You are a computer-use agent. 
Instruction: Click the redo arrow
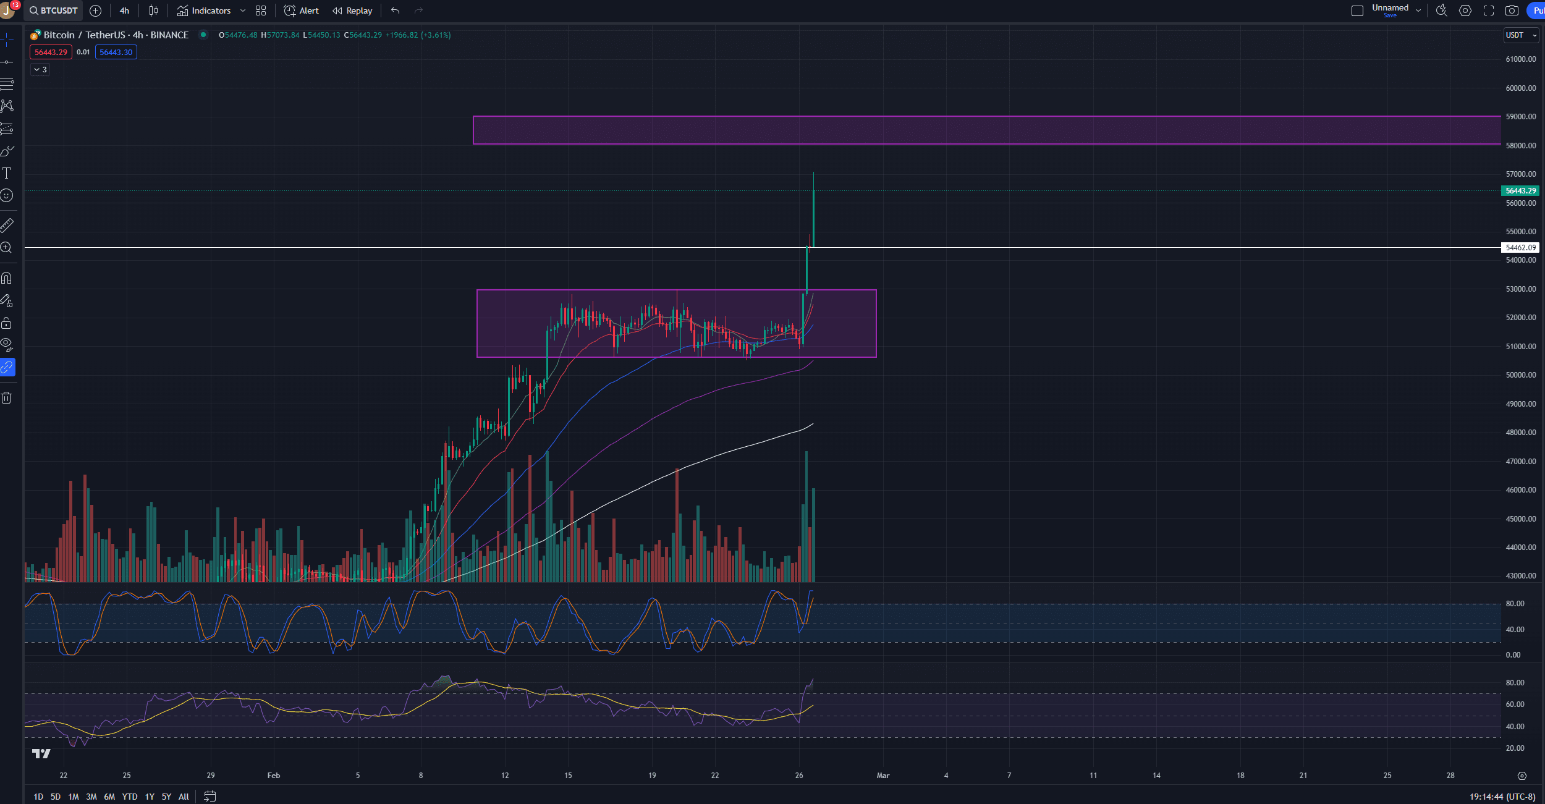418,11
